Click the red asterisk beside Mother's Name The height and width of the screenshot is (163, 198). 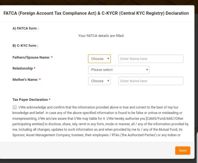tap(40, 80)
